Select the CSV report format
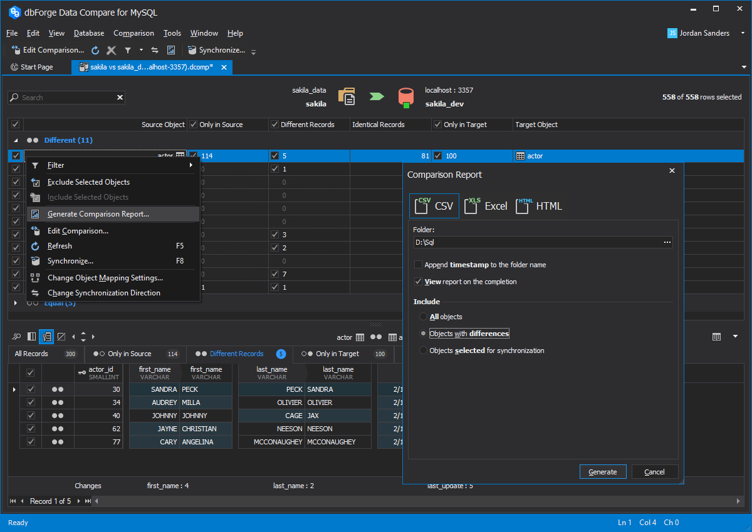 (434, 206)
